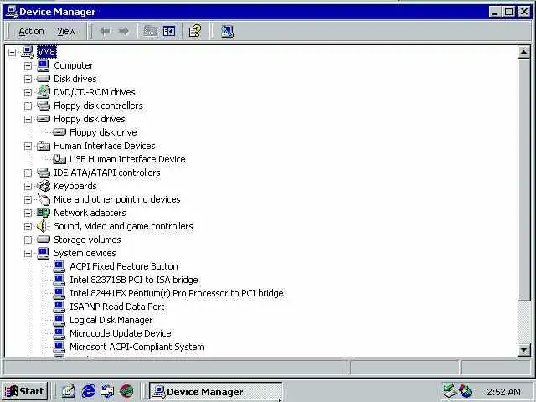
Task: Select Intel 82371SB PCI to ISA bridge
Action: coord(134,280)
